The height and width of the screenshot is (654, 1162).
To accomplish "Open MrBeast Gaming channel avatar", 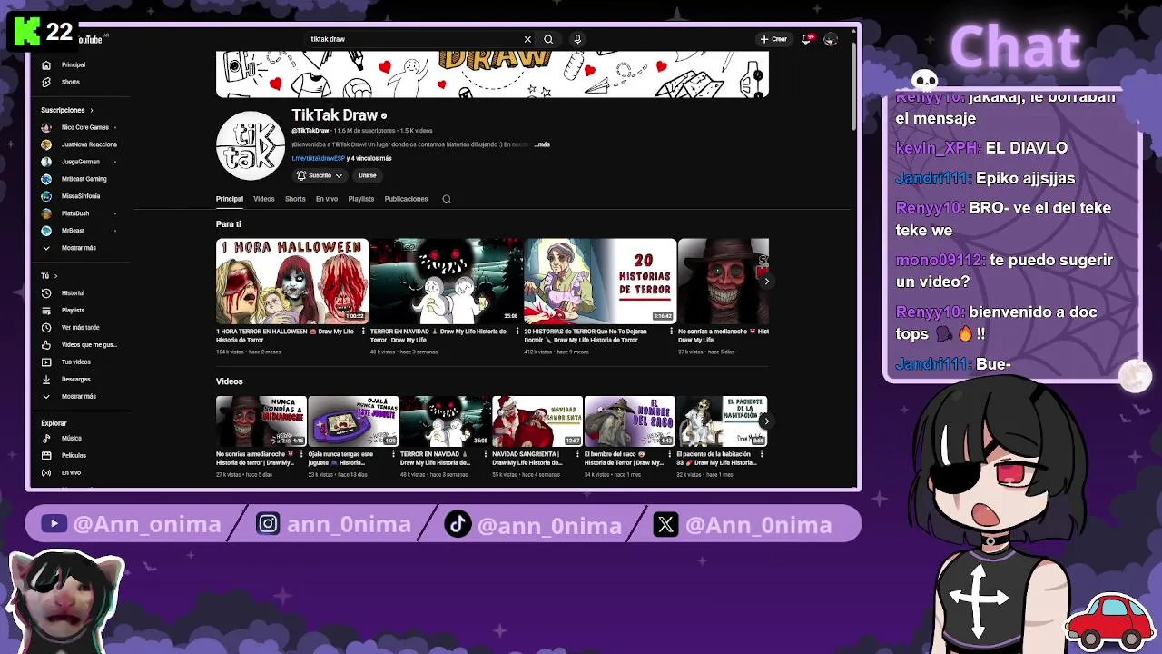I will [x=46, y=179].
